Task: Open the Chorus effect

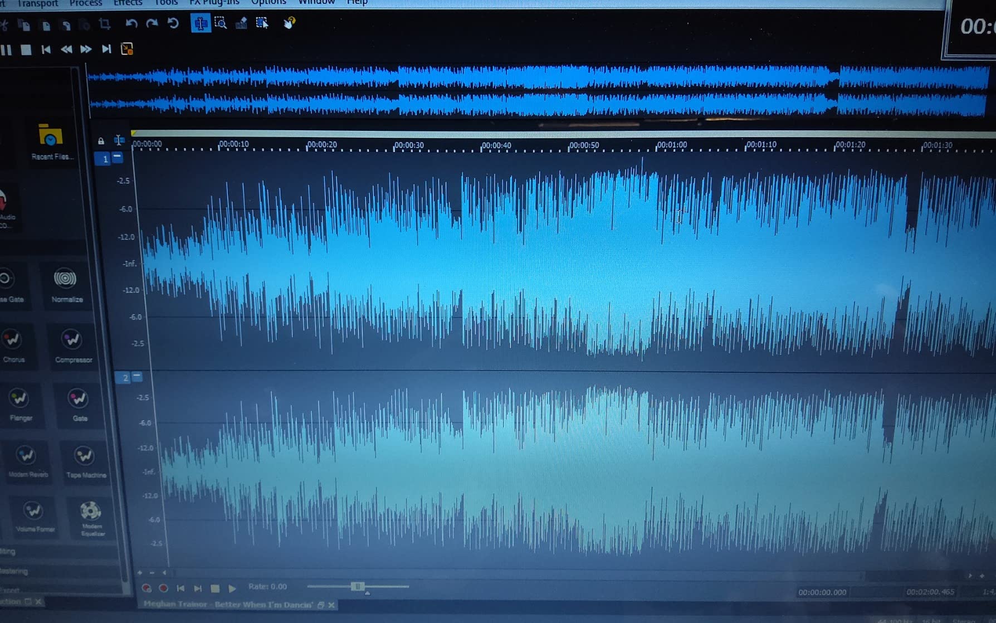Action: (x=13, y=346)
